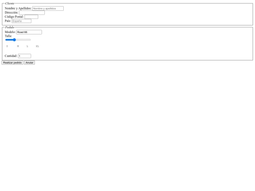
Task: Submit with the Realizar pedido button
Action: [x=12, y=63]
